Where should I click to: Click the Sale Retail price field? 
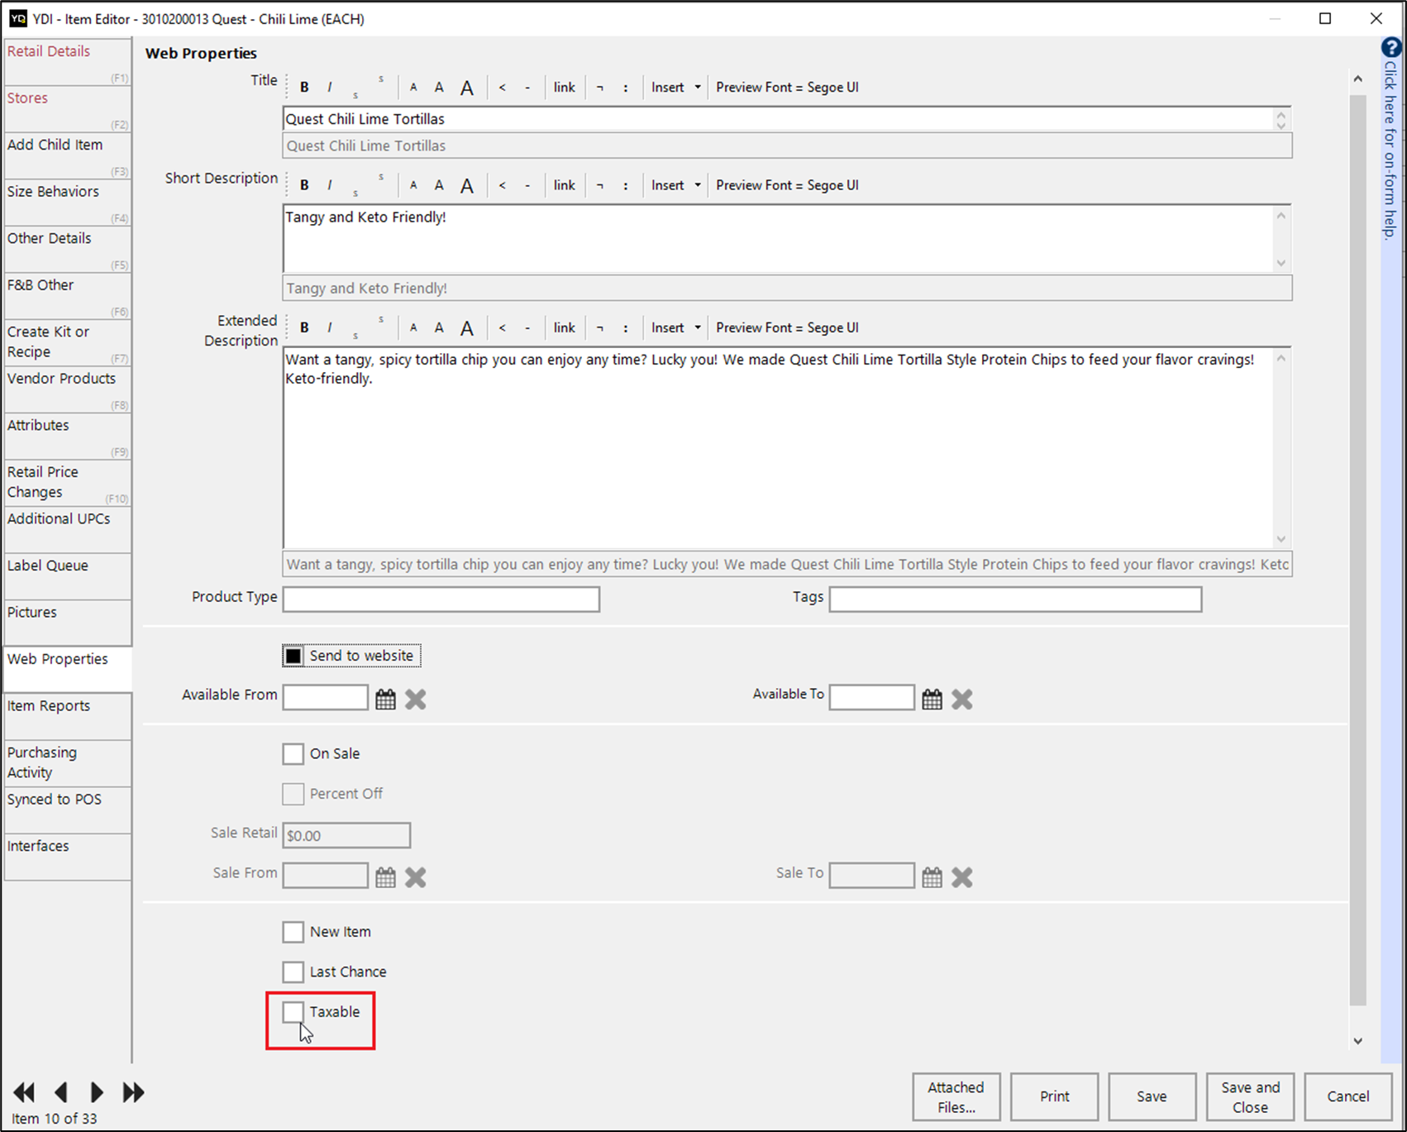346,835
